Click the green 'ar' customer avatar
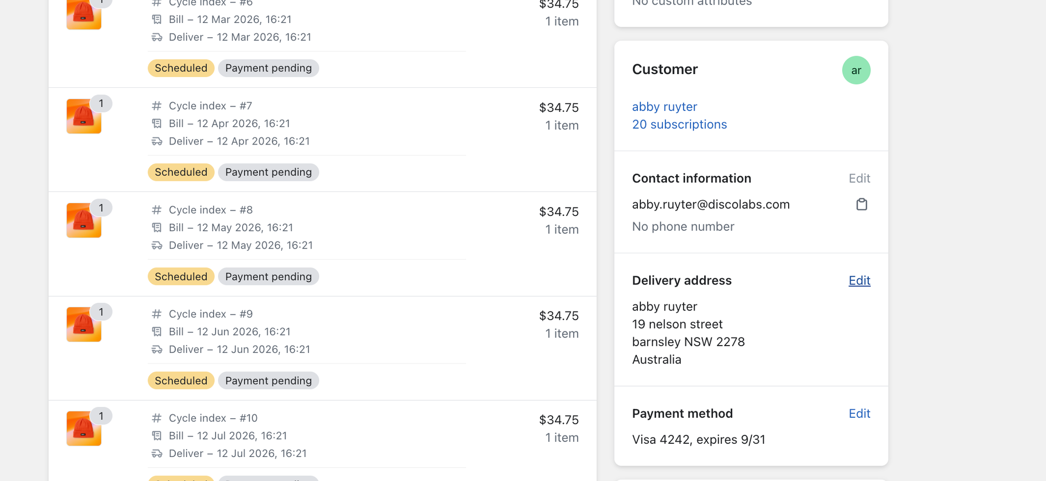1046x481 pixels. 856,70
